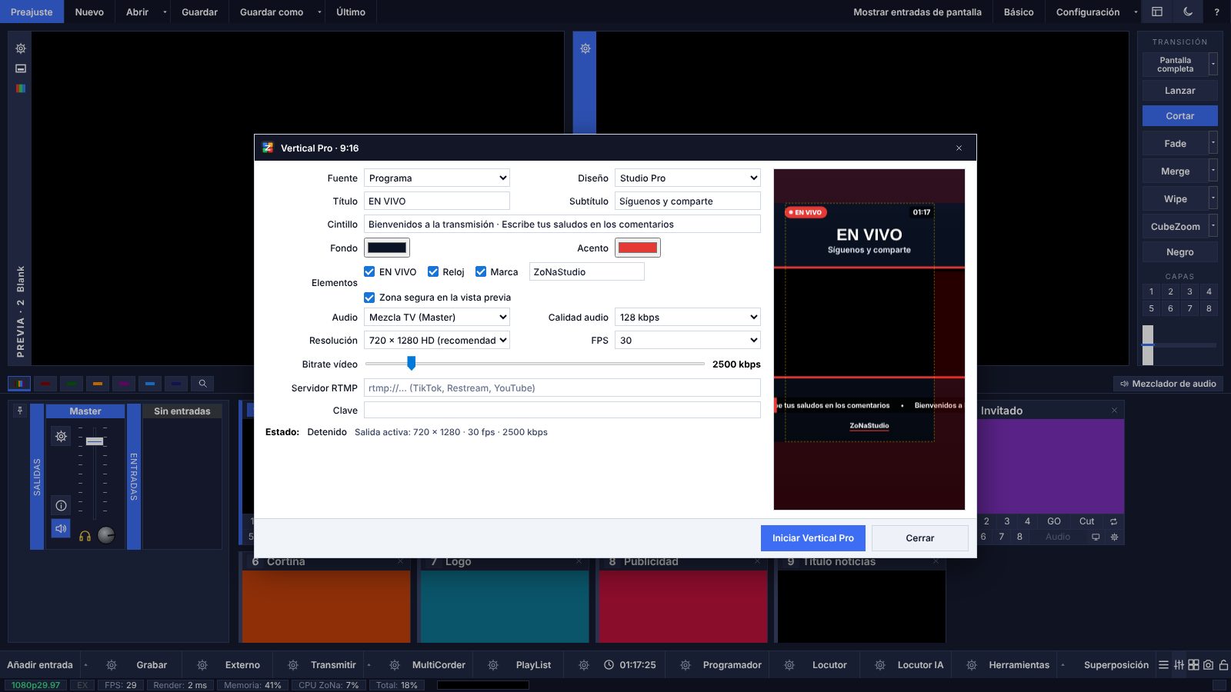Open the Resolución dropdown
The image size is (1231, 692).
pyautogui.click(x=437, y=341)
